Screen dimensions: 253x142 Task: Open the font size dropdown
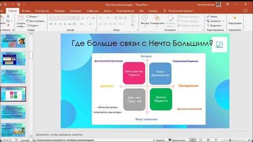78,18
